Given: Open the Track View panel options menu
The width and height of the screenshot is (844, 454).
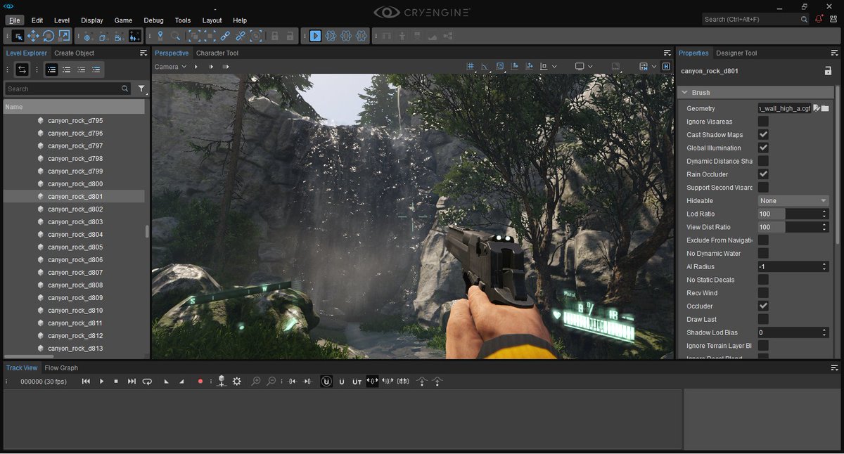Looking at the screenshot, I should tap(834, 368).
